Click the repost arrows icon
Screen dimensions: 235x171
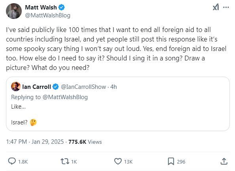(65, 162)
